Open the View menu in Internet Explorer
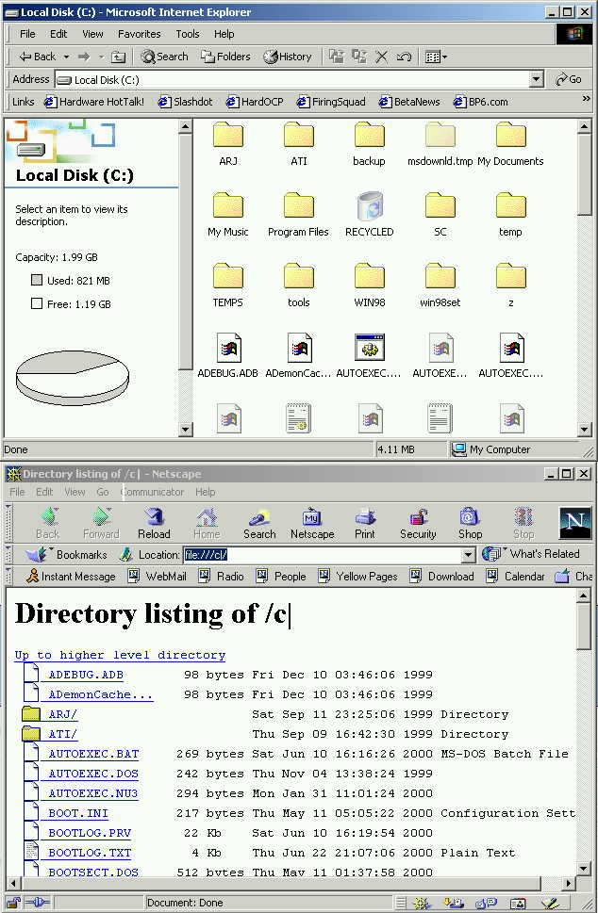This screenshot has width=598, height=913. click(x=92, y=34)
